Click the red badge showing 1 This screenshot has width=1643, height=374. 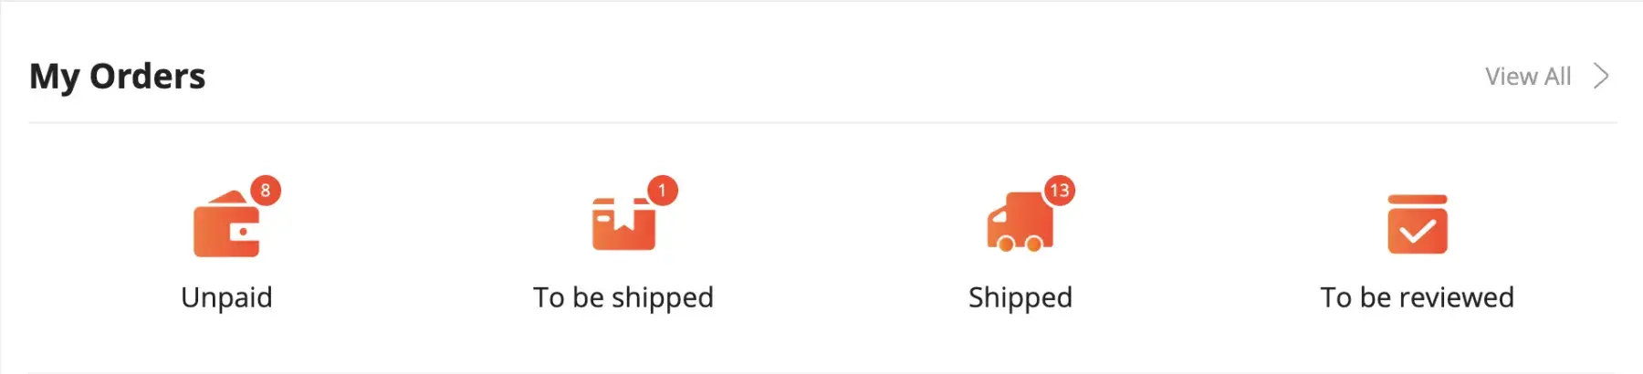pyautogui.click(x=663, y=191)
